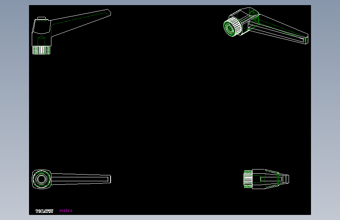Screen dimensions: 340x220
Task: Select the side-view lever handle drawing
Action: 71,32
